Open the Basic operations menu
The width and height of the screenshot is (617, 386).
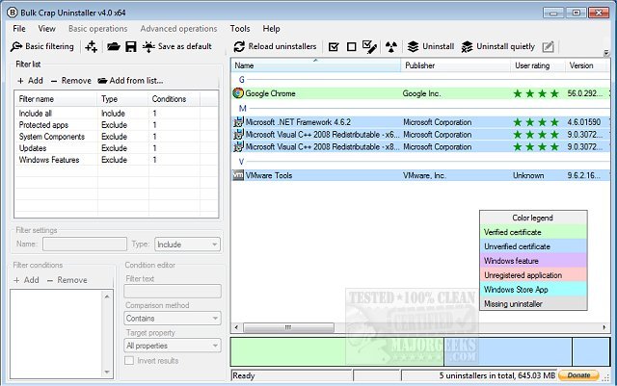click(98, 29)
